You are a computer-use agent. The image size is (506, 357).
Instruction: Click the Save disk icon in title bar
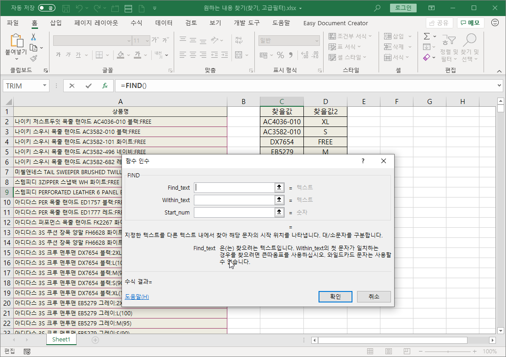click(66, 8)
